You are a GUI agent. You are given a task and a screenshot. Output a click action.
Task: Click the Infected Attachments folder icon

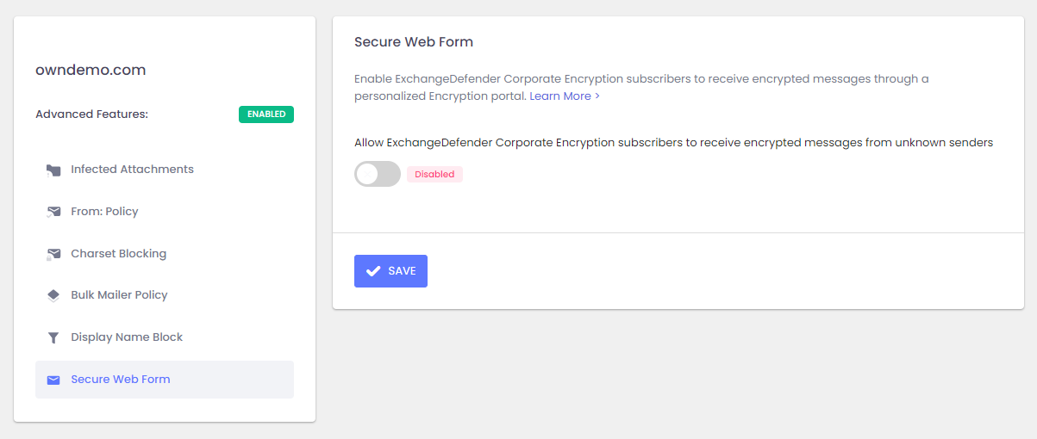click(53, 170)
